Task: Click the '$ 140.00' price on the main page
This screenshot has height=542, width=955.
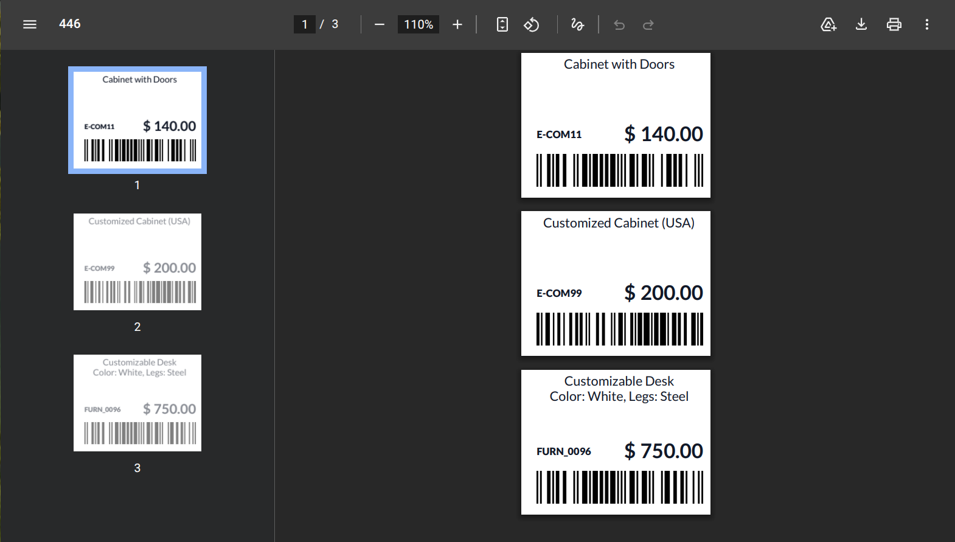Action: (664, 134)
